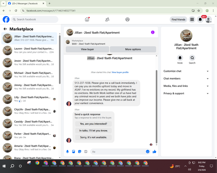Open the account profile avatar menu
The image size is (217, 173).
(x=208, y=20)
